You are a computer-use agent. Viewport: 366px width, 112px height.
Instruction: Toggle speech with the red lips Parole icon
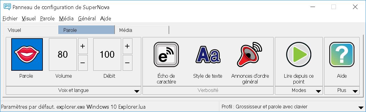tap(27, 54)
